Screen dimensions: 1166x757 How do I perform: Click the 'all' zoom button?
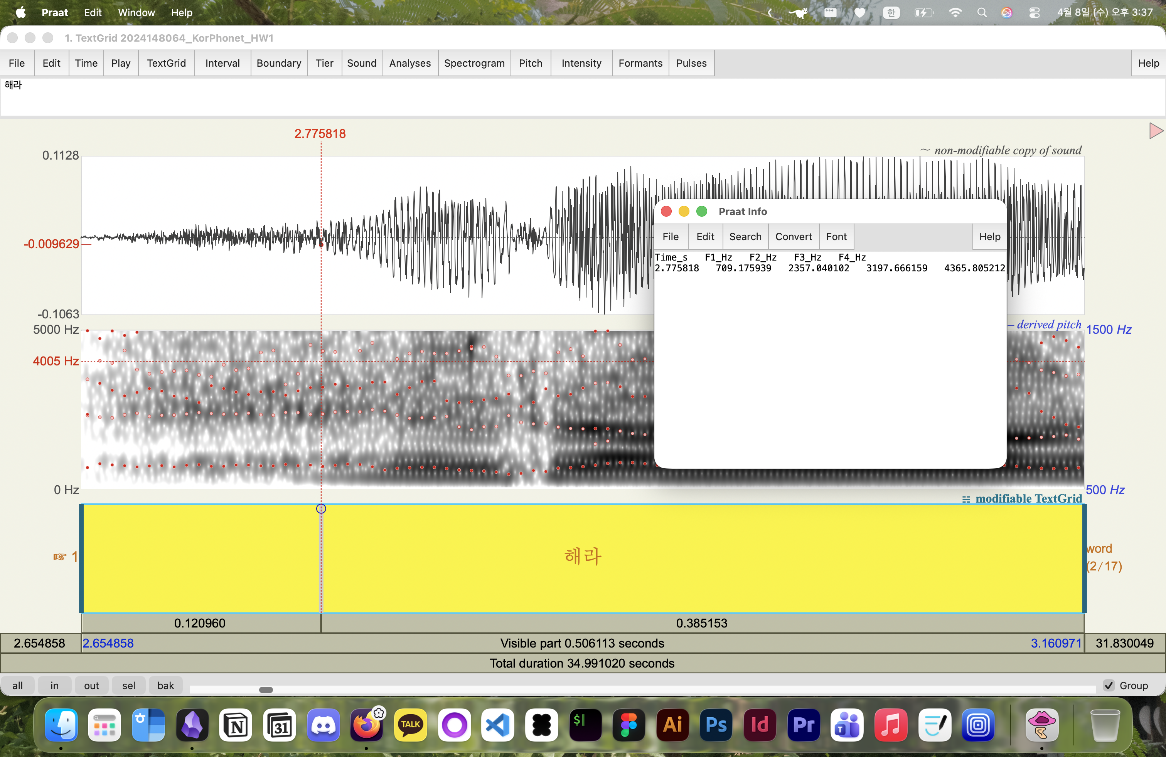(x=18, y=686)
